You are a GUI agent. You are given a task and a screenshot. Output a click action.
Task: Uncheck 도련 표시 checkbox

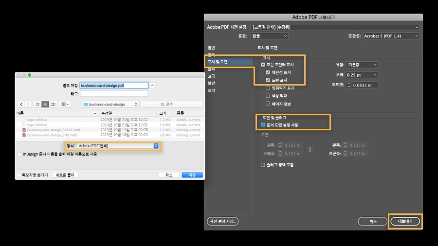(x=268, y=80)
